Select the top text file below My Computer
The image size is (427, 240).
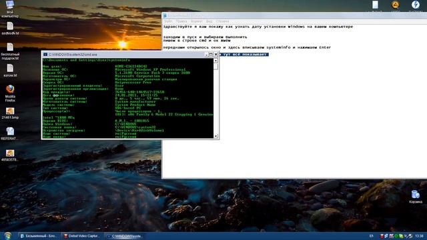pos(10,28)
